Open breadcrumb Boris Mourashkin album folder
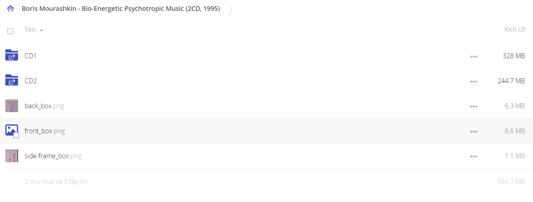This screenshot has height=202, width=533. (x=121, y=9)
